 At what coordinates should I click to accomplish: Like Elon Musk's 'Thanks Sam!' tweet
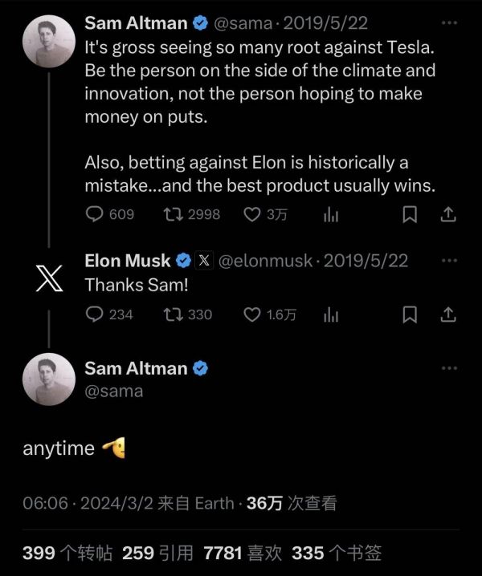[x=251, y=314]
